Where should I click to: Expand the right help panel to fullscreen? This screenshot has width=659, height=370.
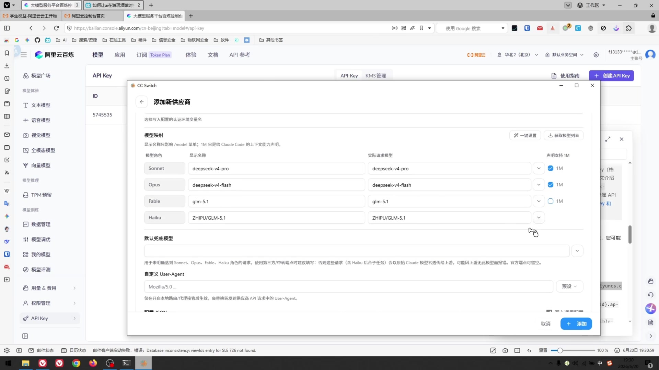608,139
